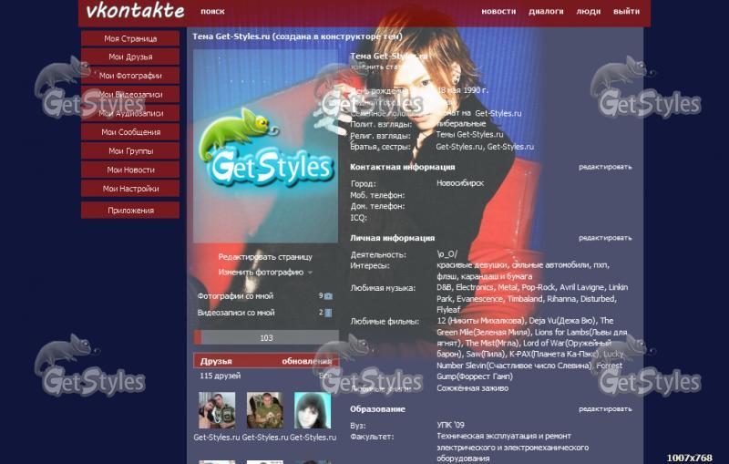Open the third friend's avatar thumbnail
This screenshot has width=729, height=464.
pos(313,411)
